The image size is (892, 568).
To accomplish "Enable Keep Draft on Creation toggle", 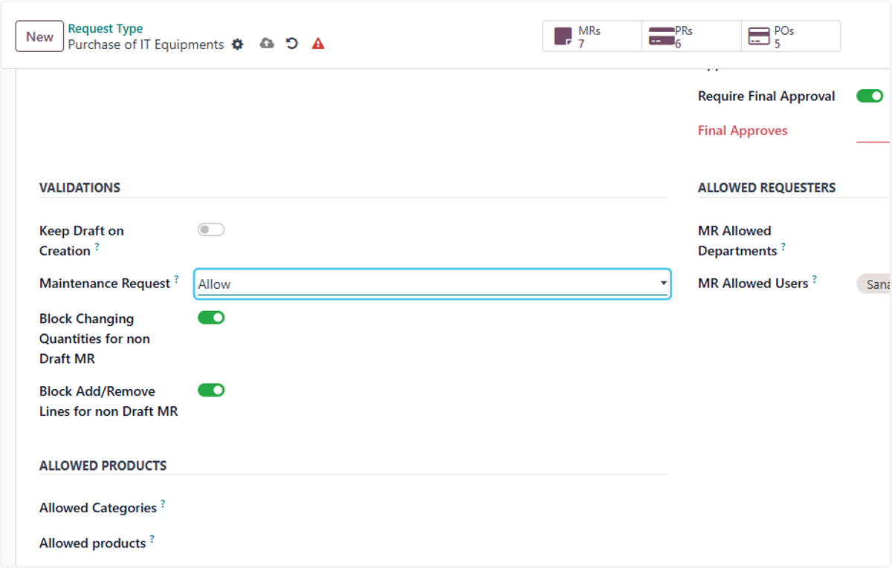I will point(211,230).
